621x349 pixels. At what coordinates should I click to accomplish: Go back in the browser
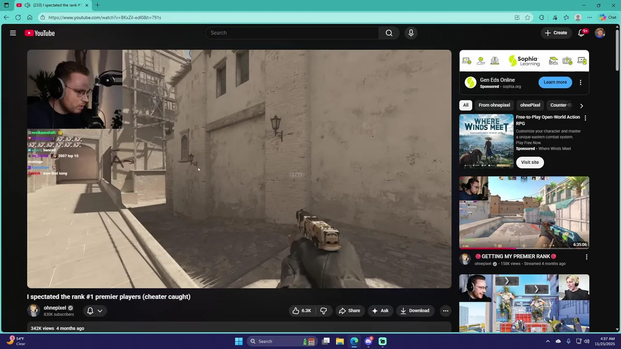coord(6,17)
